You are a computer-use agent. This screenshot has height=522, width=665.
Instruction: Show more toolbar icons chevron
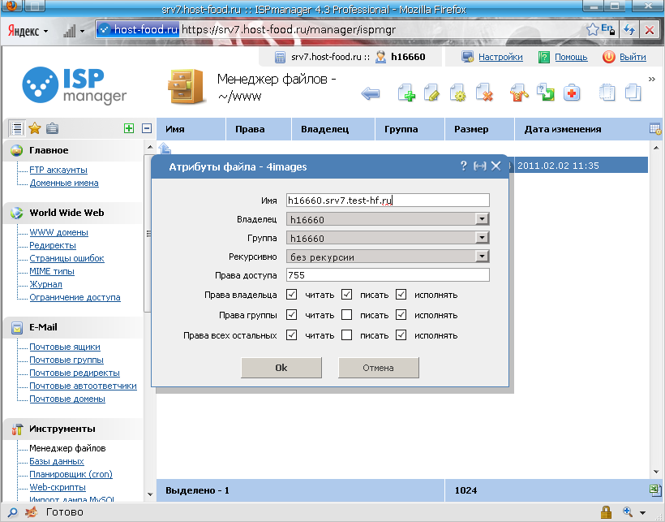pyautogui.click(x=652, y=79)
